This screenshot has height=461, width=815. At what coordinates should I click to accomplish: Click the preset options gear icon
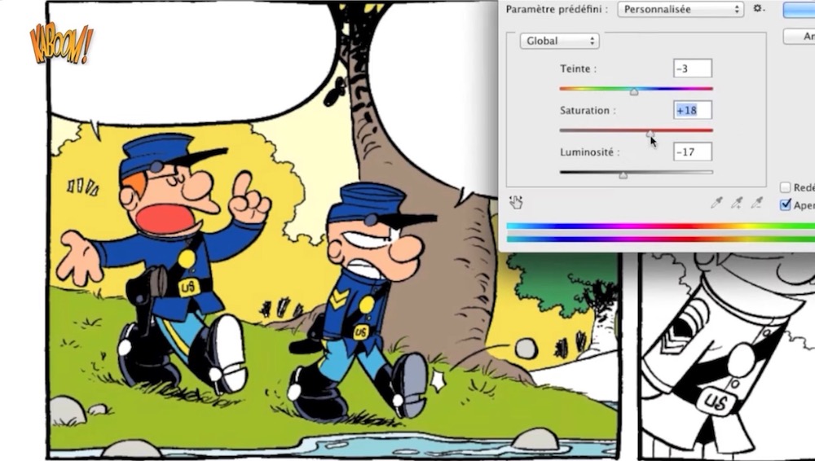758,9
